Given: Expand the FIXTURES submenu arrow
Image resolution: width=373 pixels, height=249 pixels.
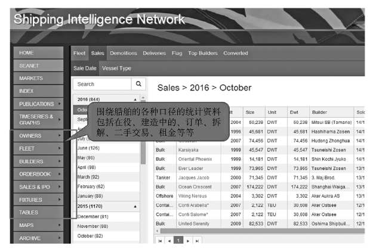Looking at the screenshot, I should (60, 200).
